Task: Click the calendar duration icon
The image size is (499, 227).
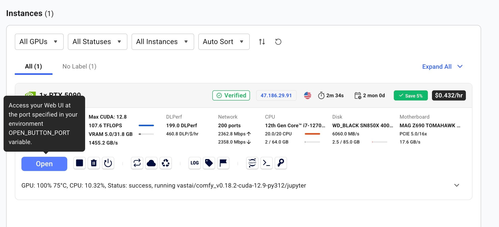Action: coord(358,95)
